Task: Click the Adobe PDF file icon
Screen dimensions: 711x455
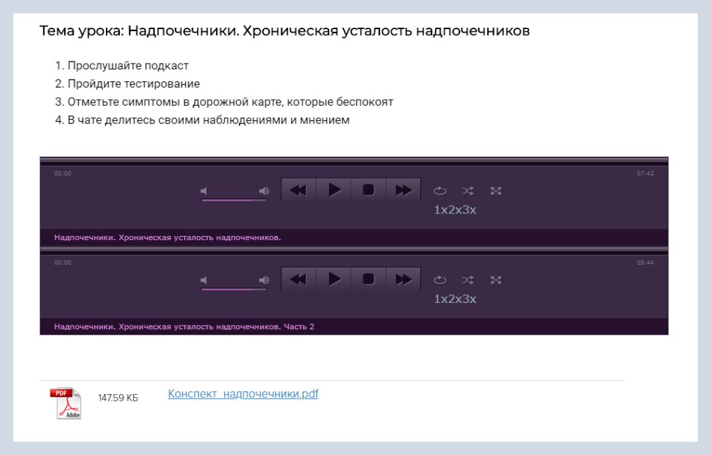Action: coord(66,403)
